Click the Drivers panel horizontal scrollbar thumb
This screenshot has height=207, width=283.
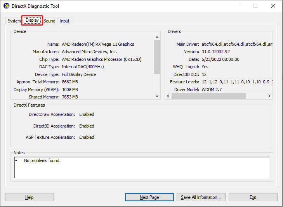click(208, 96)
